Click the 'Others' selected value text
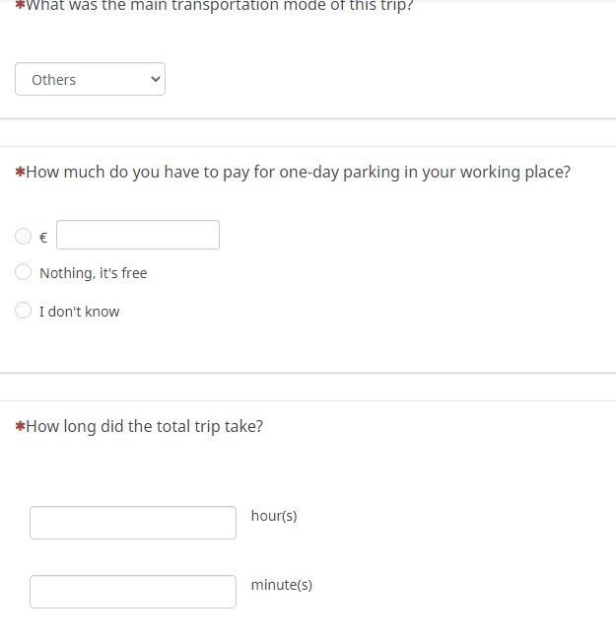This screenshot has height=643, width=616. tap(53, 80)
